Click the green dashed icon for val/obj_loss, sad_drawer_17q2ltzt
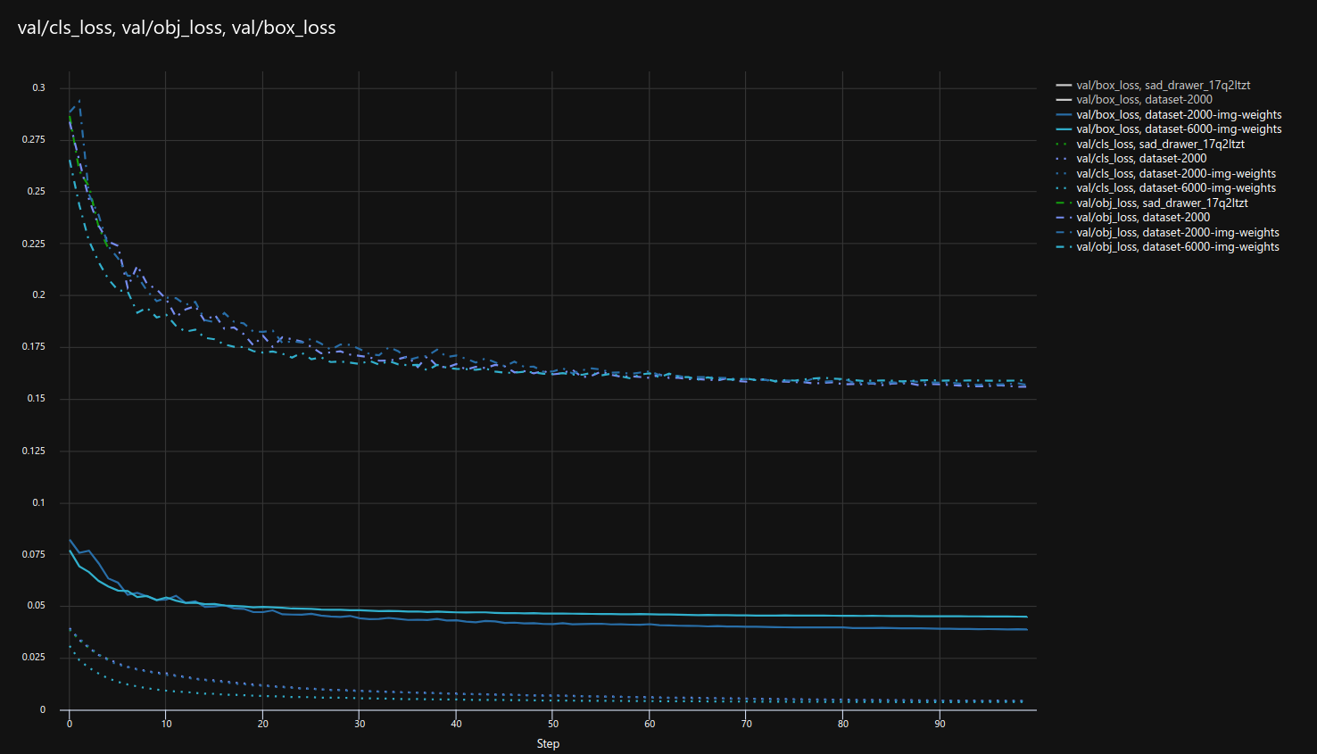The height and width of the screenshot is (754, 1317). click(1063, 203)
